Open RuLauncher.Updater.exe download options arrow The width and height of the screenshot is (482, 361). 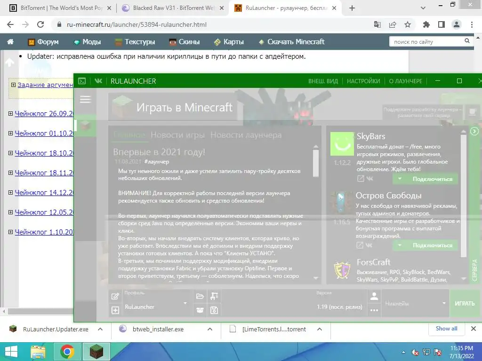pos(100,329)
